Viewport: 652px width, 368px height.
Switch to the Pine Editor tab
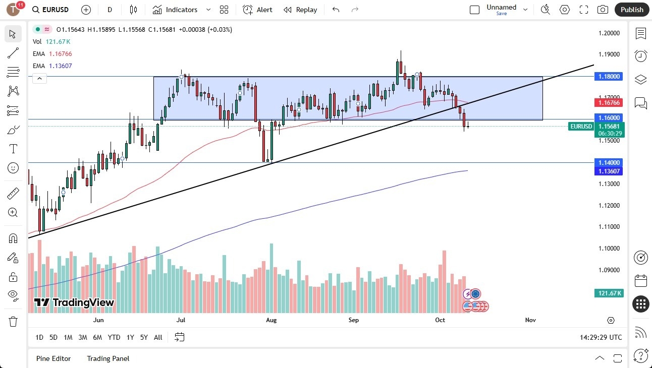[53, 358]
